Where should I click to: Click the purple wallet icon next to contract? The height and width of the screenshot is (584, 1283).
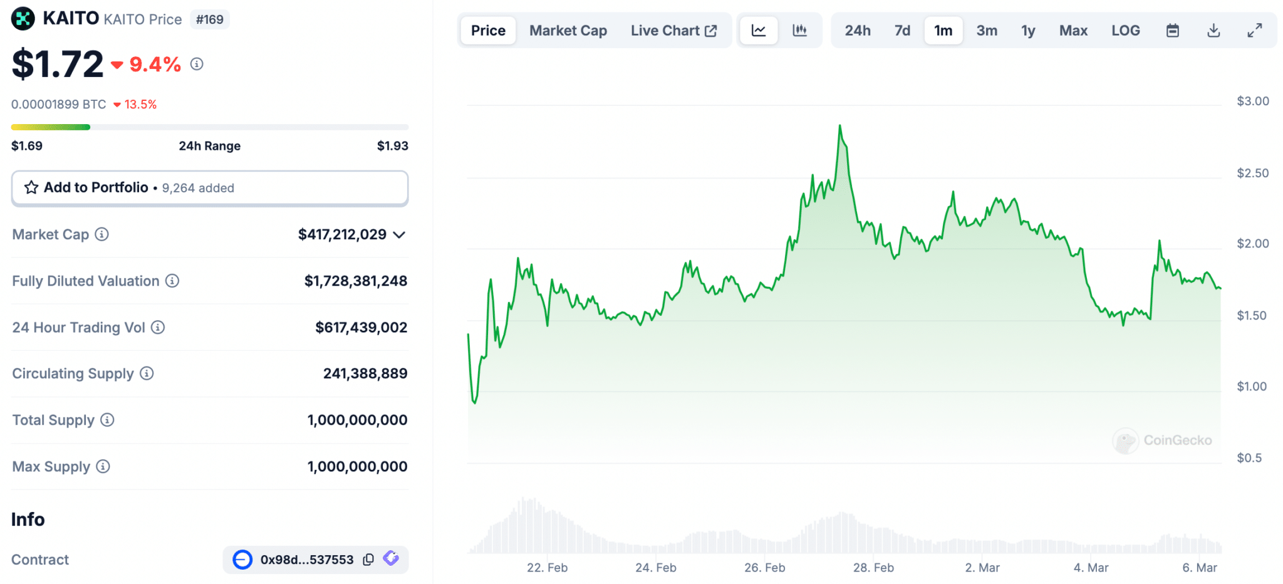point(391,558)
